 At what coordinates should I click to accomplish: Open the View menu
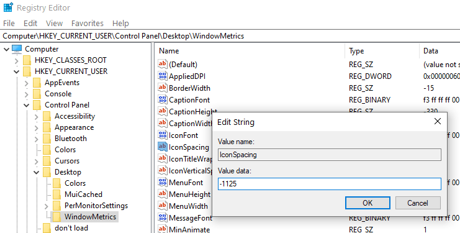point(54,23)
